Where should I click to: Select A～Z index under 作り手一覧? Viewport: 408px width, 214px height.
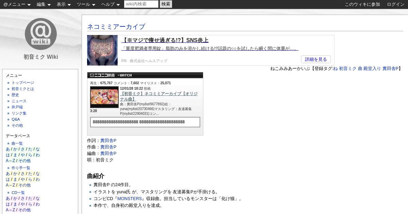point(11,185)
